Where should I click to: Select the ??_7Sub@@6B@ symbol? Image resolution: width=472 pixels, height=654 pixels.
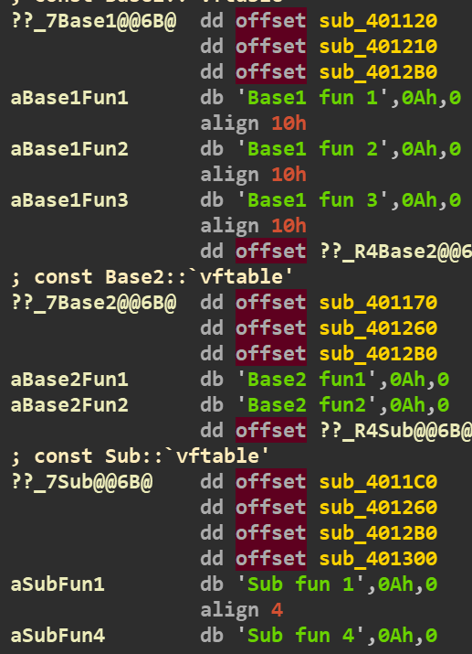click(82, 482)
